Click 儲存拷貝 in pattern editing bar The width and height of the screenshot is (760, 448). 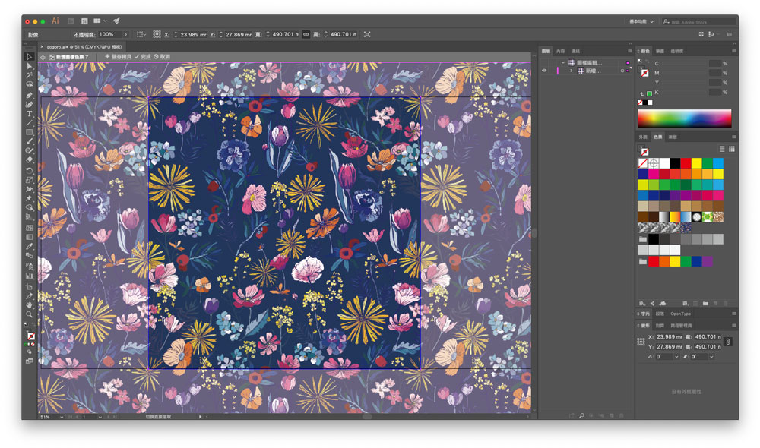[118, 57]
